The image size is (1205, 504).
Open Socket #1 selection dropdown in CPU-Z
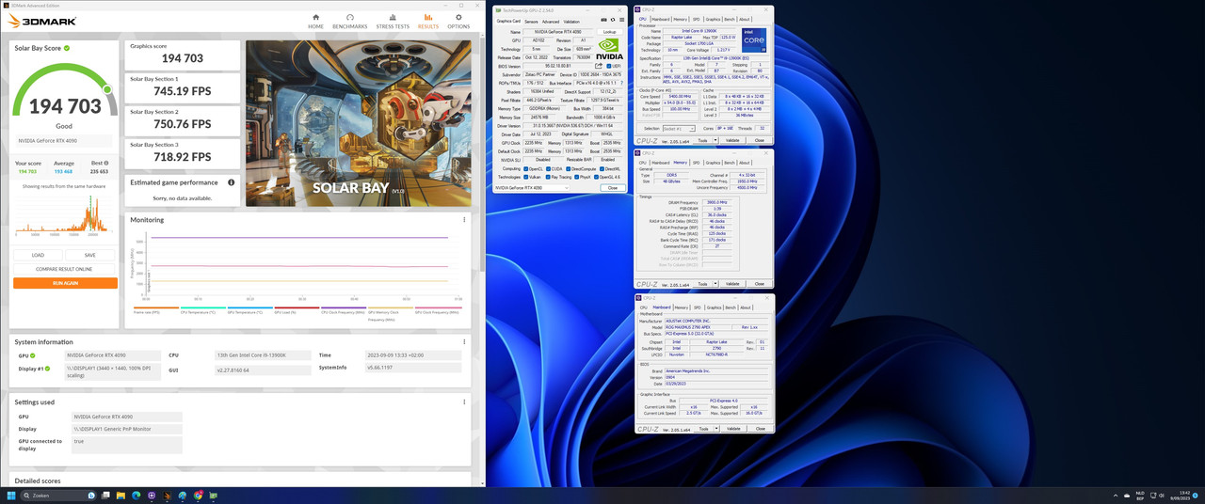[x=679, y=129]
